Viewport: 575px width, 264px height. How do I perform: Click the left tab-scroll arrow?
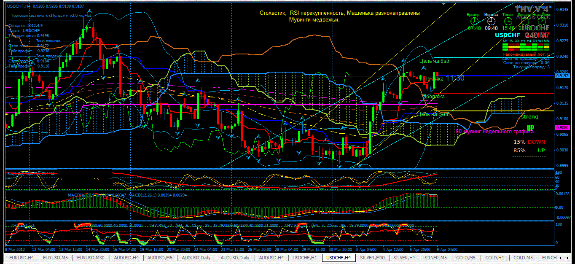pos(561,258)
